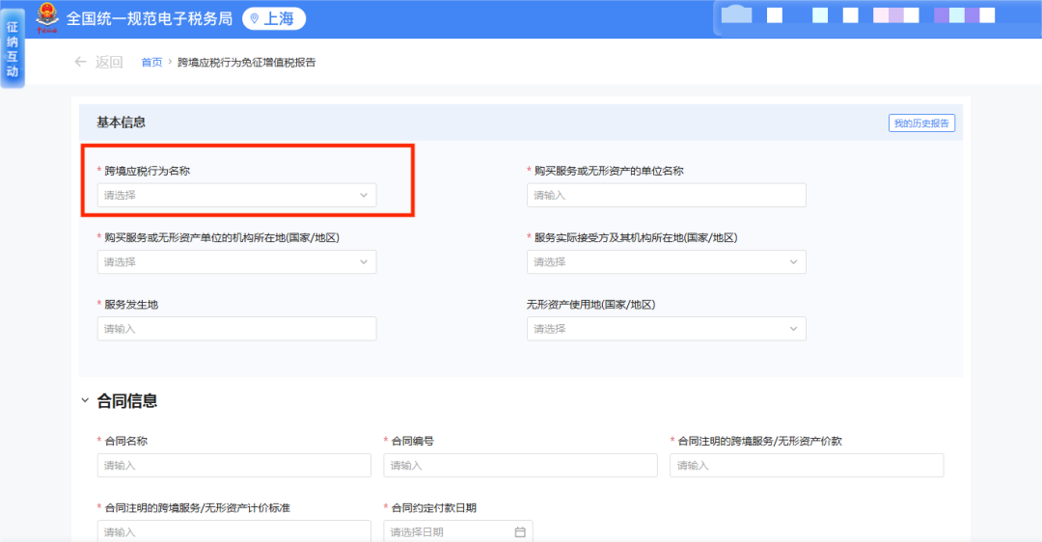Open the 合同约定付款日期 date picker field

tap(449, 531)
